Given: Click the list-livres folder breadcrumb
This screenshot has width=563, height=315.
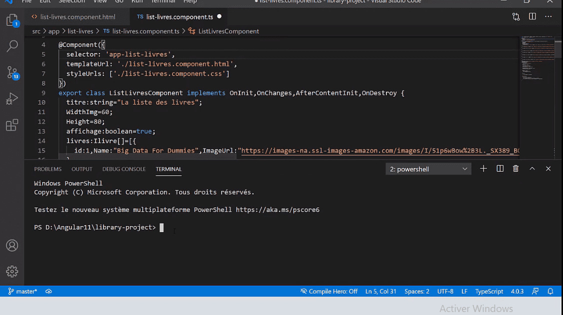Looking at the screenshot, I should (80, 31).
